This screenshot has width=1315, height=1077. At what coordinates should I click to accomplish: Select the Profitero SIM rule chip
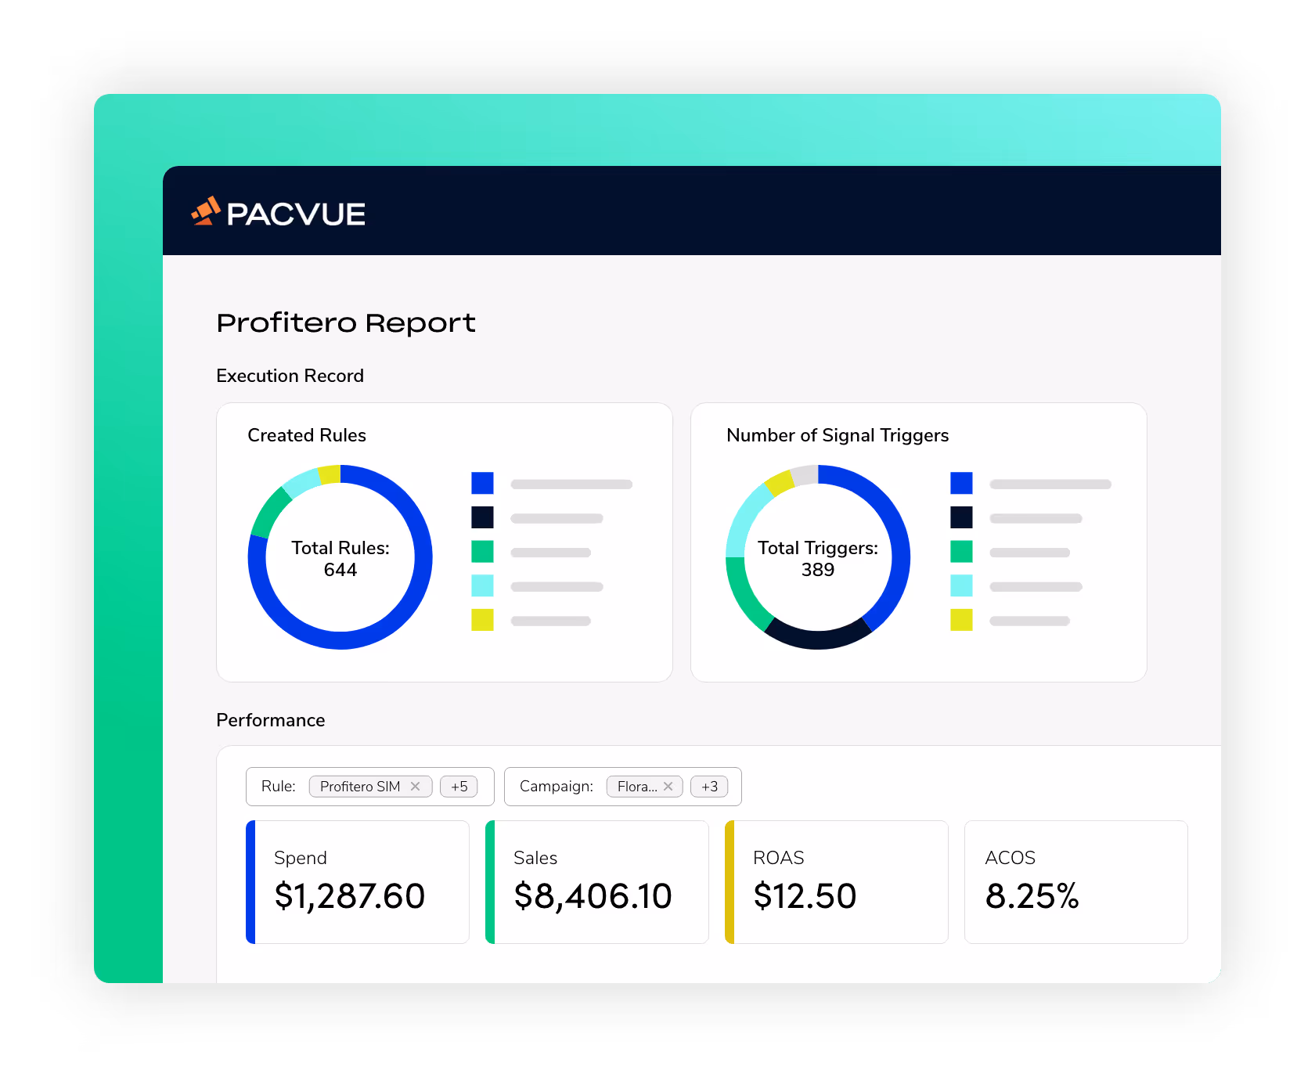370,787
